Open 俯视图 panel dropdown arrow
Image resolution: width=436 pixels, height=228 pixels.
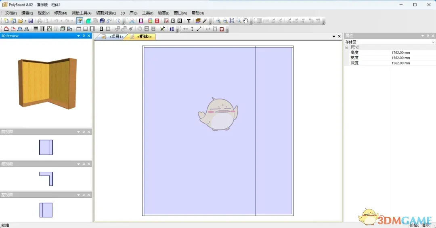pyautogui.click(x=78, y=164)
